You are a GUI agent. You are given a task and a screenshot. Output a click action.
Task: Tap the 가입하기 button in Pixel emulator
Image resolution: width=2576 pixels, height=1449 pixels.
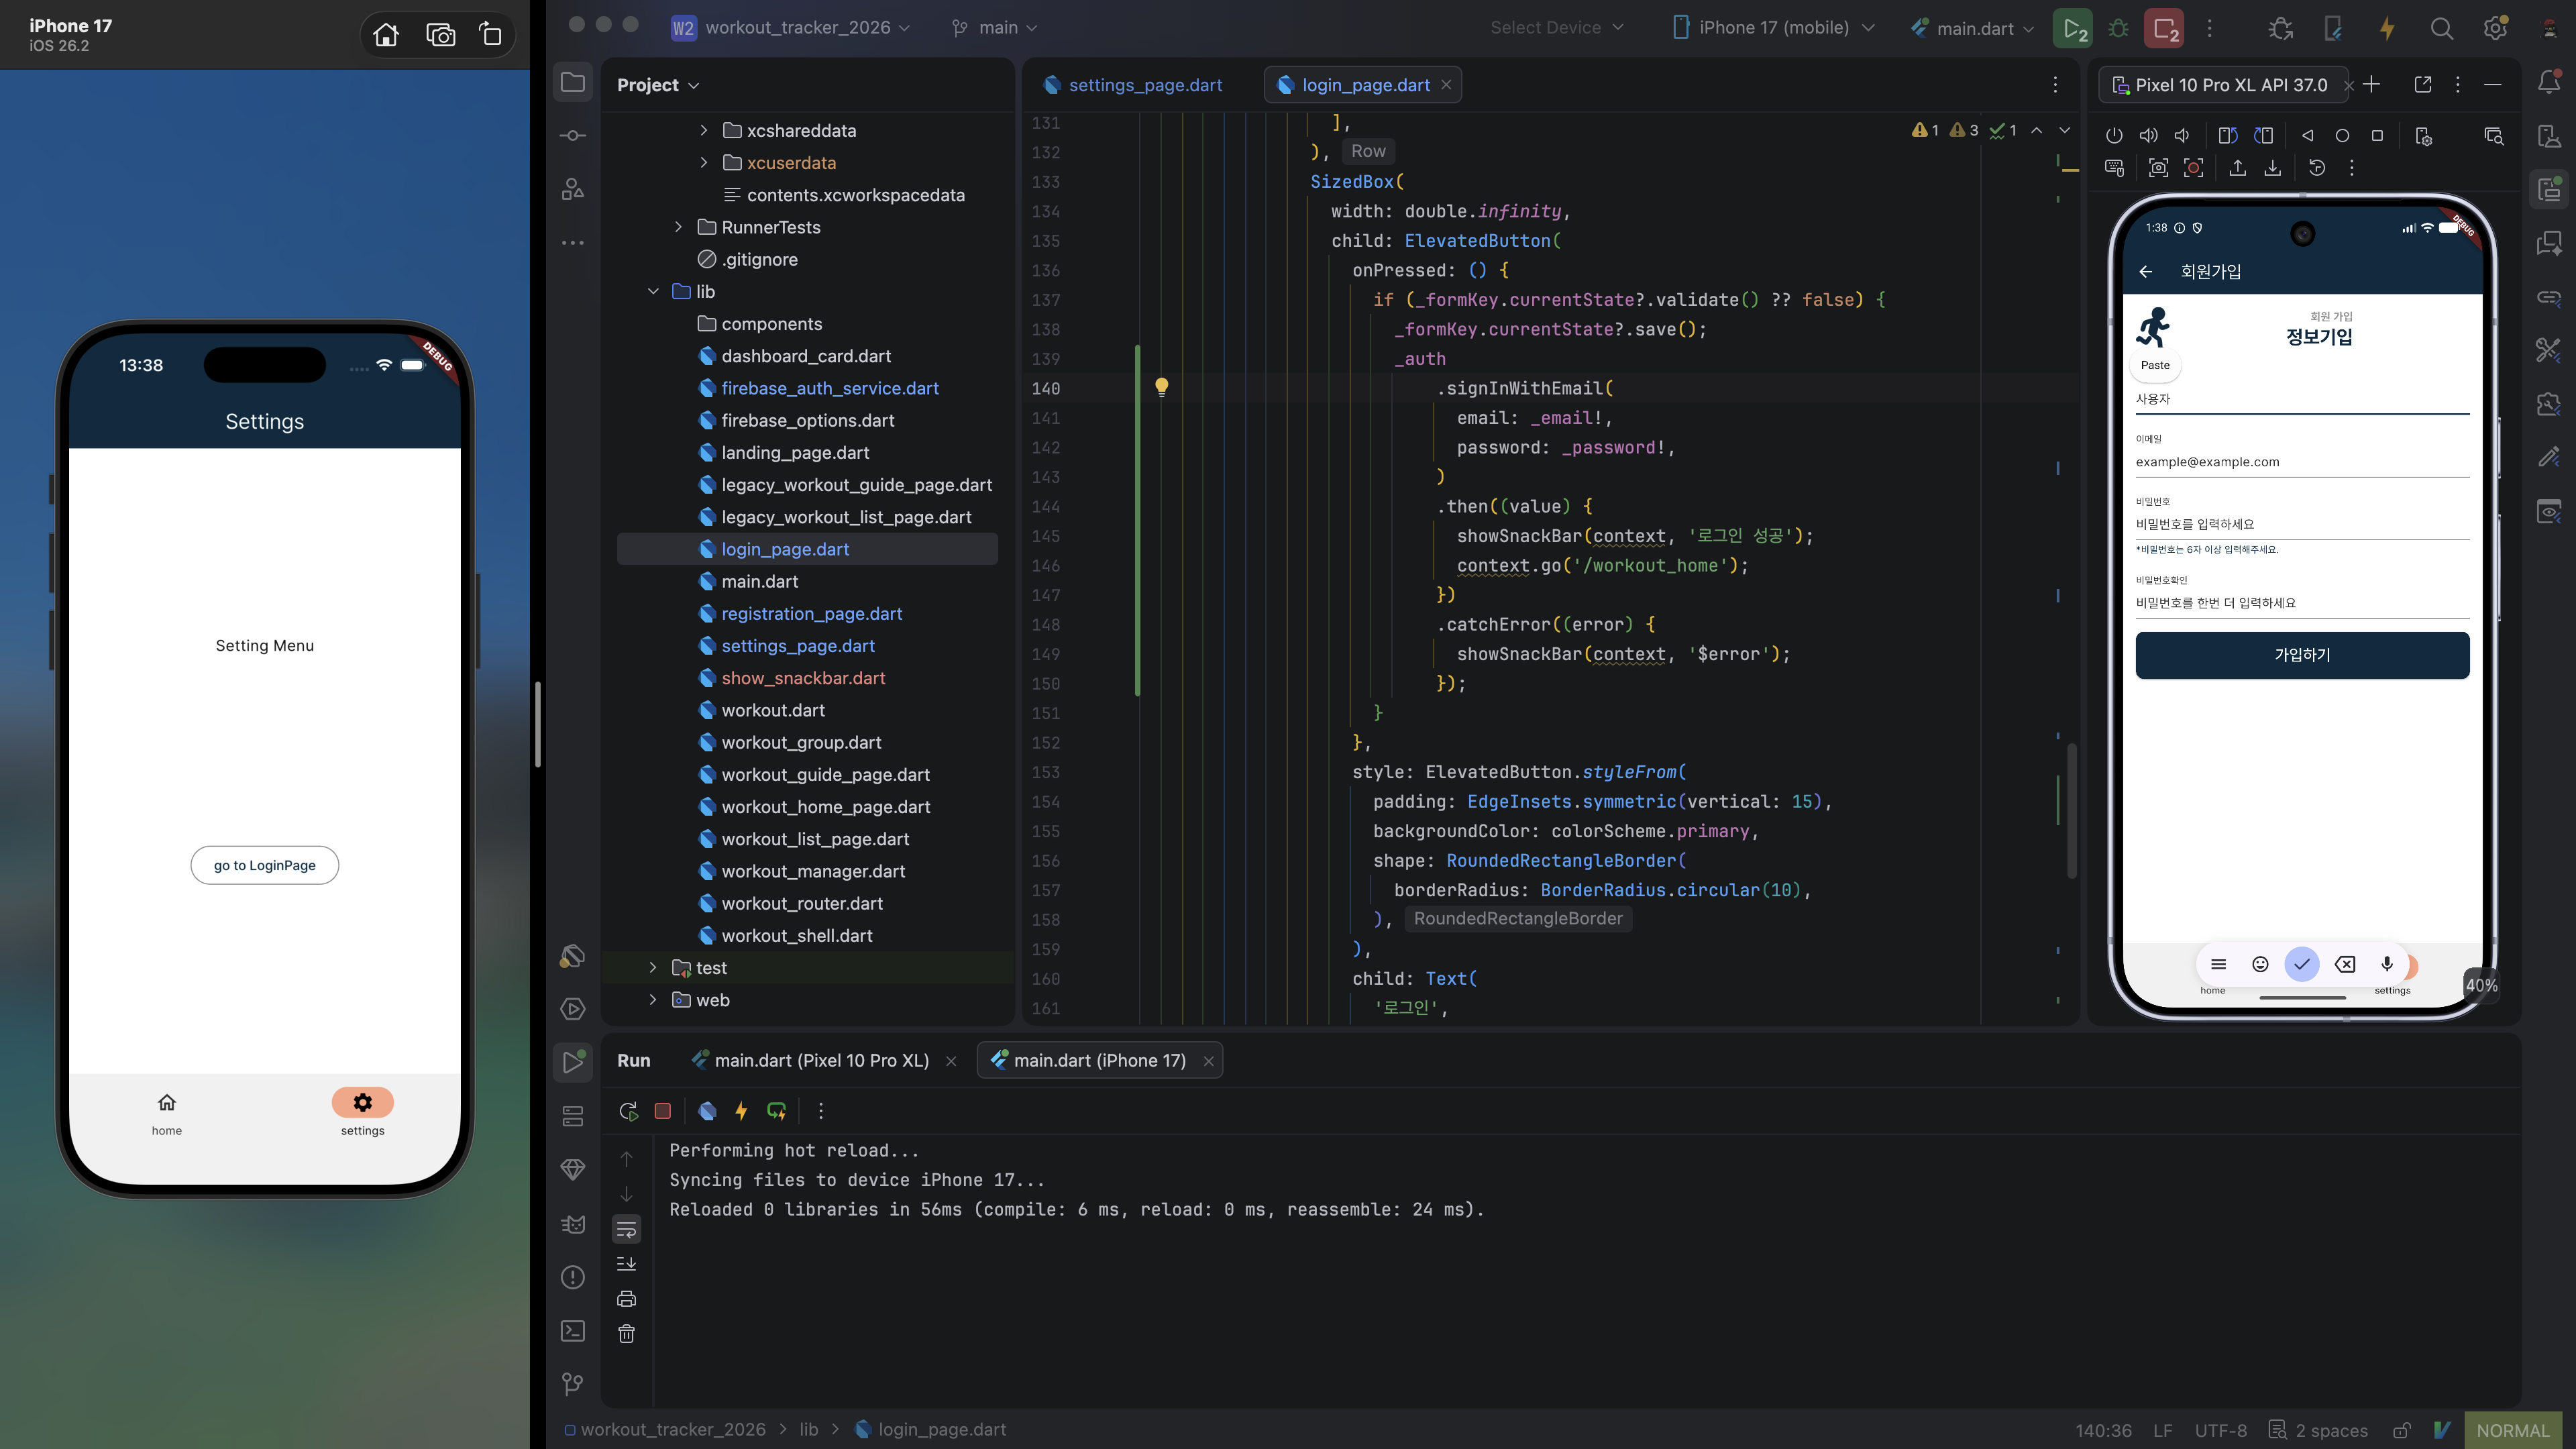click(2302, 655)
